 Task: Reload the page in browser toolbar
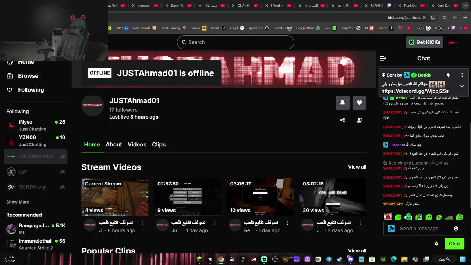[445, 18]
